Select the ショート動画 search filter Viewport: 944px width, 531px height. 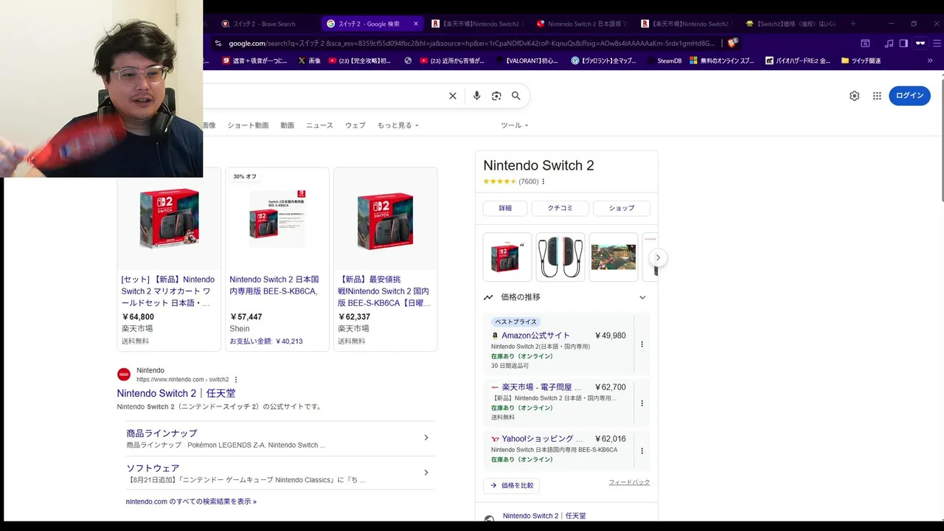(x=248, y=125)
